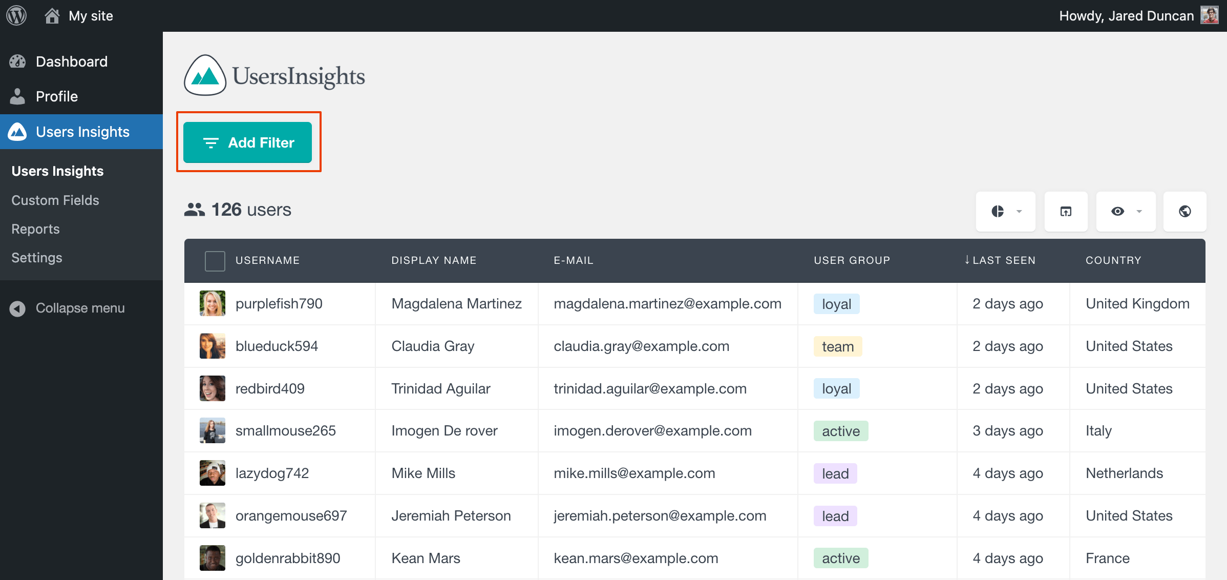Sort by Display Name column header
The height and width of the screenshot is (580, 1227).
(x=434, y=260)
